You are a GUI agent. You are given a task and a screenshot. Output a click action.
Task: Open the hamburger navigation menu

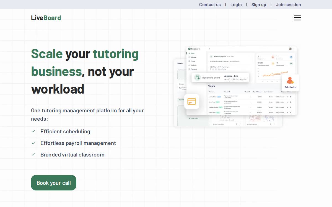(x=297, y=18)
